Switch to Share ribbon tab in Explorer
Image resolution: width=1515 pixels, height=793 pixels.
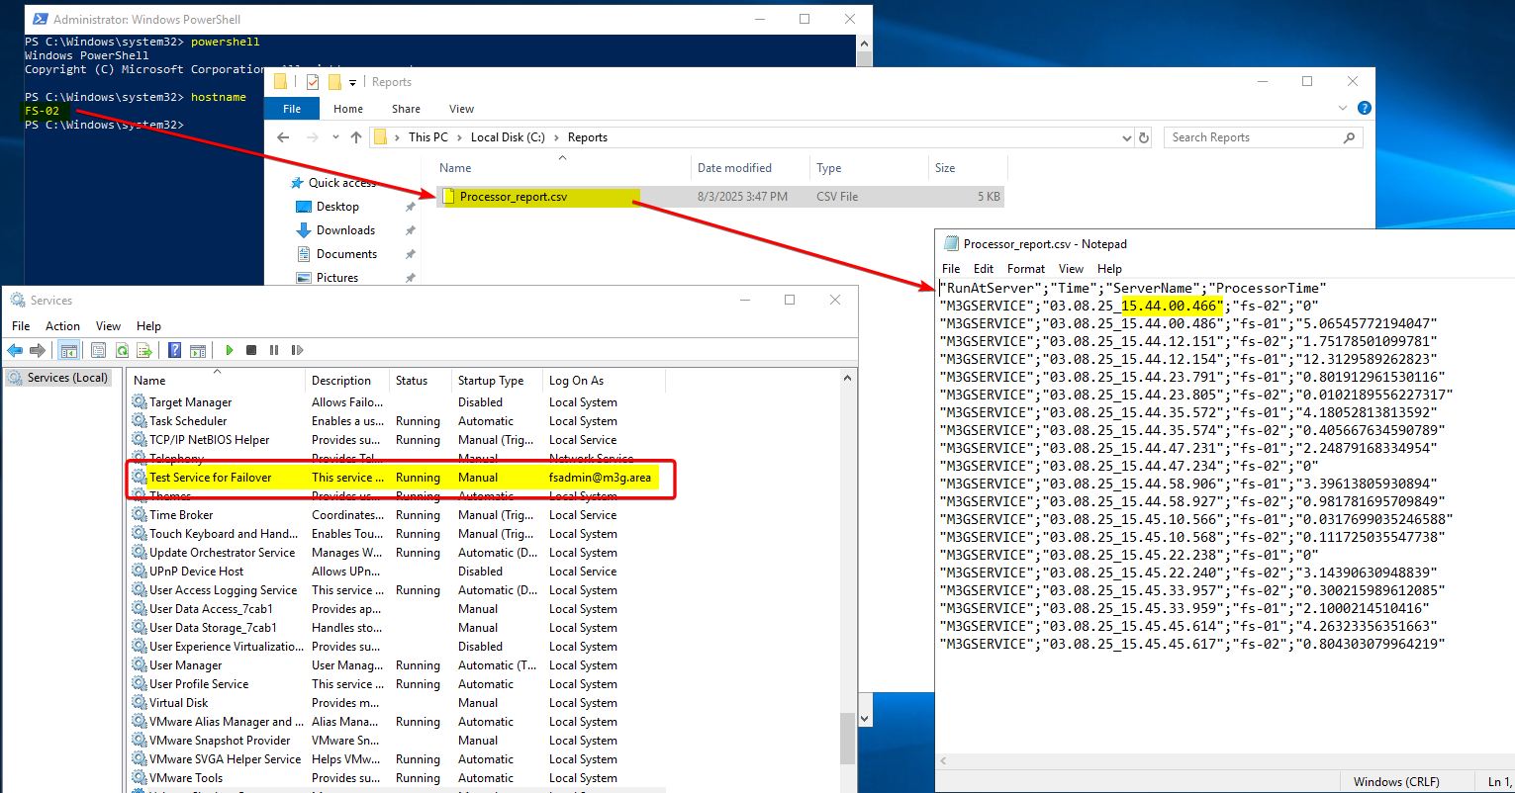(x=406, y=109)
